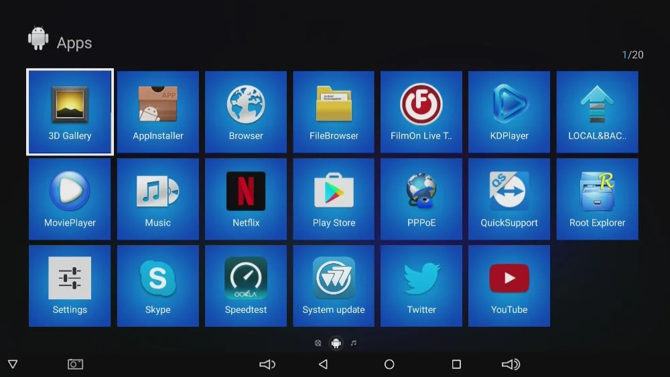Screen dimensions: 670x377
Task: Open the Browser app
Action: click(x=246, y=112)
